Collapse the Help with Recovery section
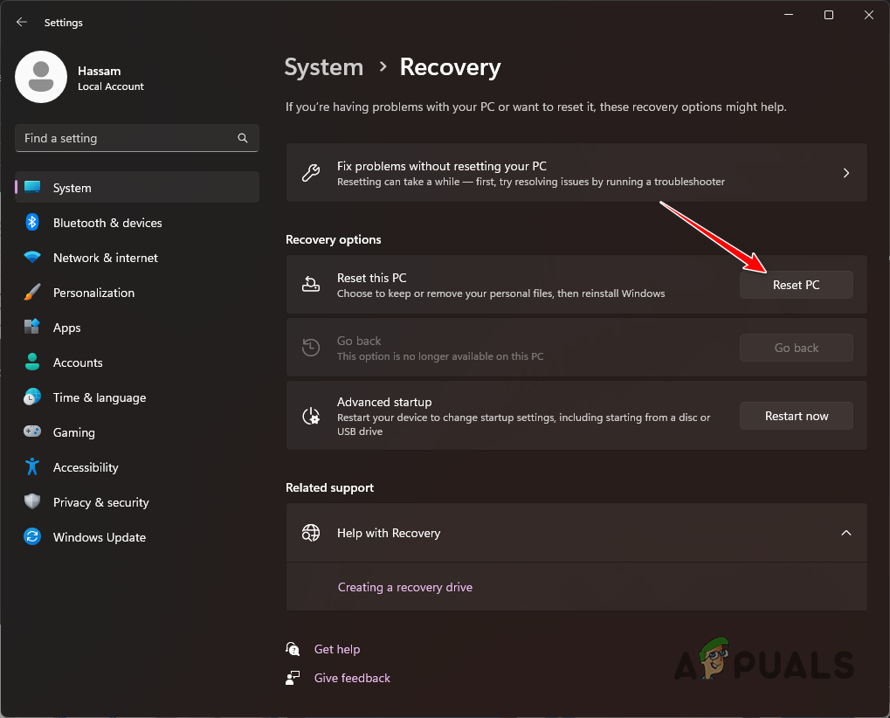This screenshot has width=890, height=718. pyautogui.click(x=845, y=532)
